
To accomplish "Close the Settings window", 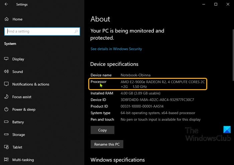I will point(228,4).
